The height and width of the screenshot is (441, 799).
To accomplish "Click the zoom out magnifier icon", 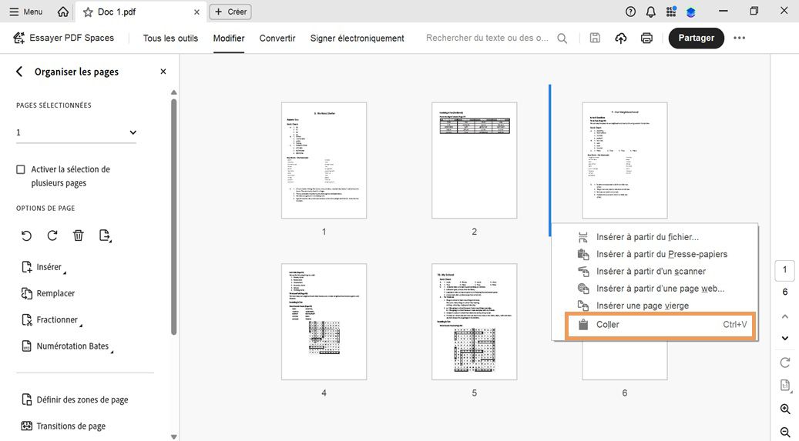I will pyautogui.click(x=784, y=432).
